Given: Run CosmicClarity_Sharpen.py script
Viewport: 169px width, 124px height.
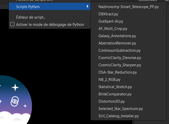Looking at the screenshot, I should click(x=120, y=65).
